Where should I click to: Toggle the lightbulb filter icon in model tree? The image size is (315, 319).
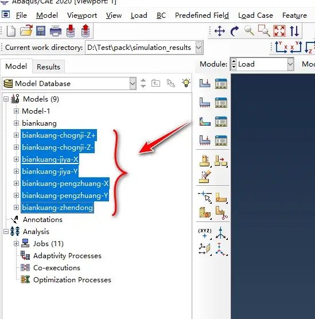(x=186, y=83)
